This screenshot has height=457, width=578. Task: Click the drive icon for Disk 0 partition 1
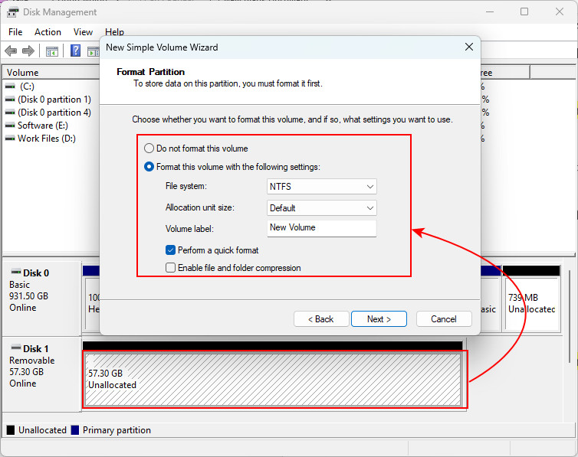pyautogui.click(x=10, y=100)
